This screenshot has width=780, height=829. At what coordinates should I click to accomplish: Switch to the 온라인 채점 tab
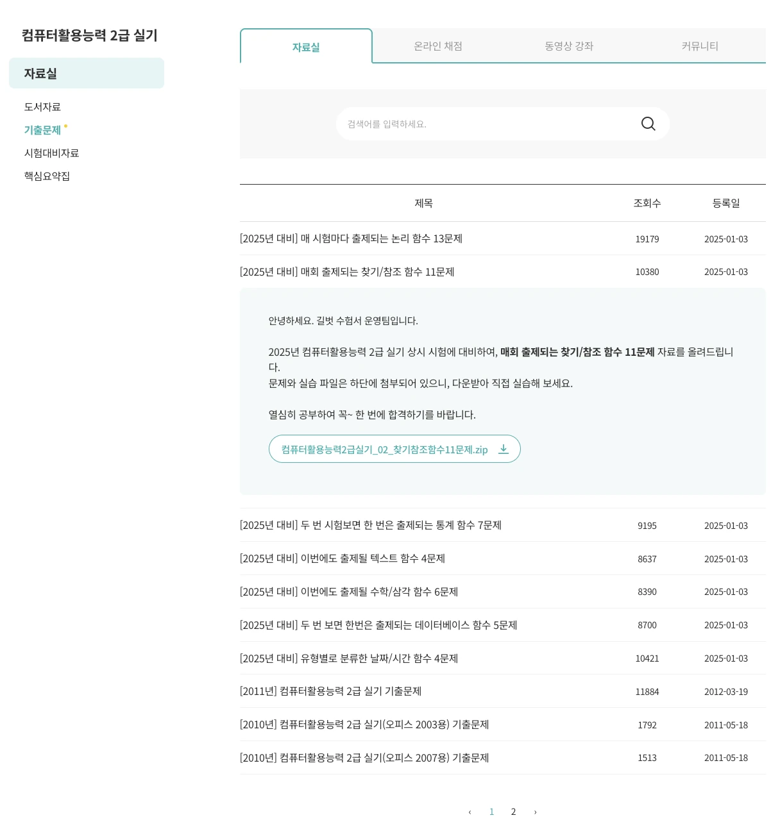[x=437, y=46]
